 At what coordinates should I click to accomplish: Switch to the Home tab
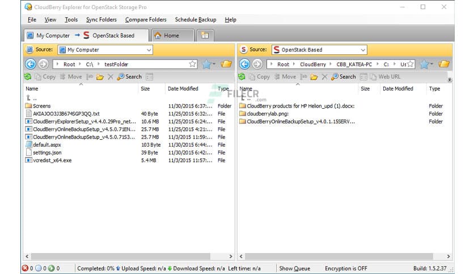172,35
